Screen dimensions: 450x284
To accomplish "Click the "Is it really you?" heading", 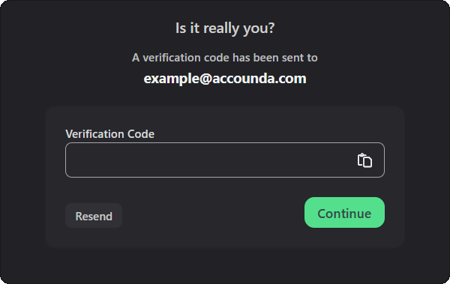I will coord(225,28).
